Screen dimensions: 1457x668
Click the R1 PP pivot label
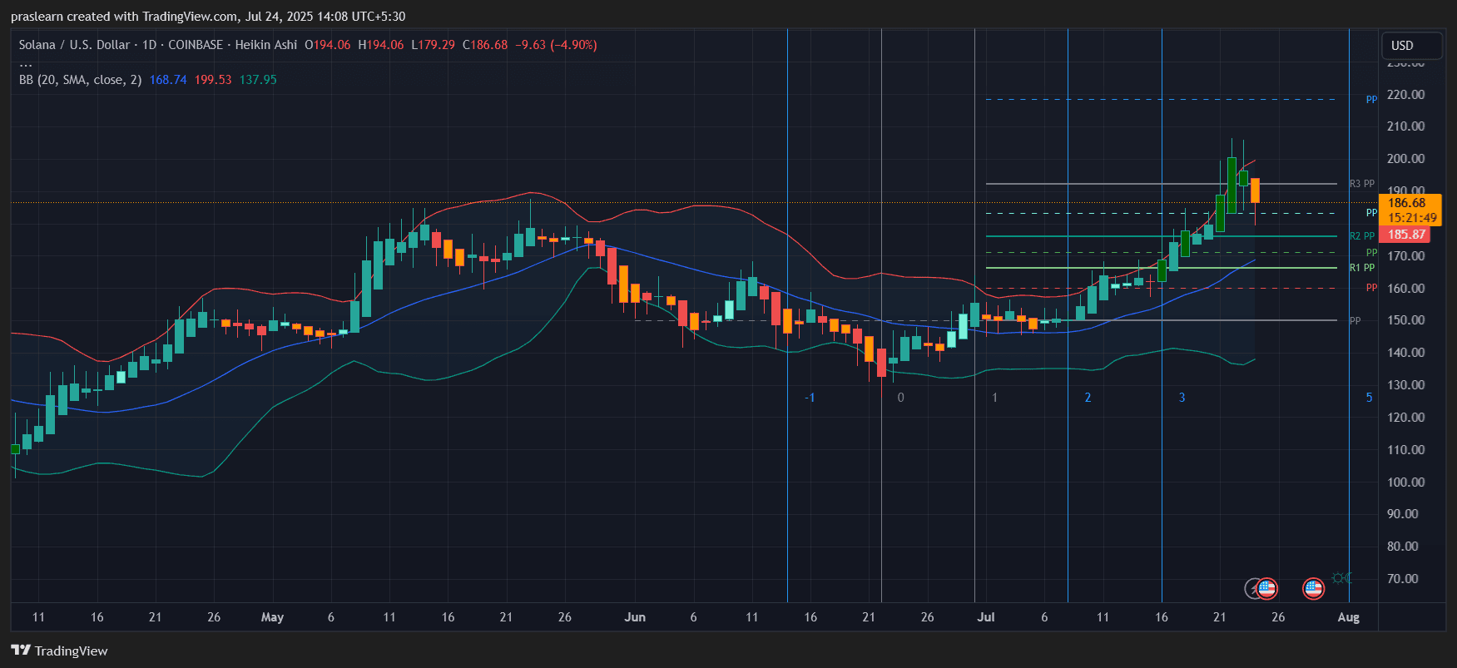pos(1362,268)
